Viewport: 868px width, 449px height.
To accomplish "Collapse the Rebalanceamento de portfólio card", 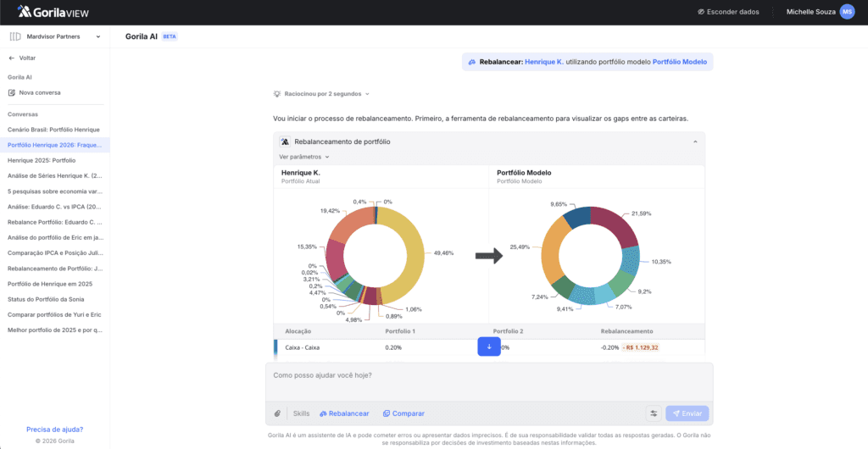I will [695, 142].
